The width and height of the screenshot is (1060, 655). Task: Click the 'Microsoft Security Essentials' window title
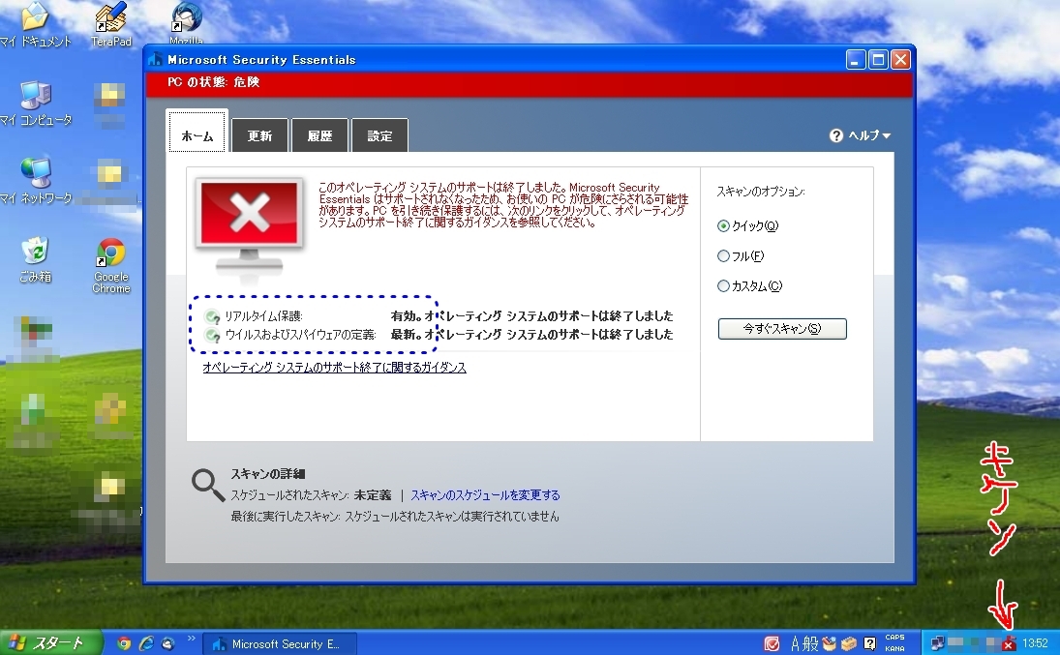tap(261, 60)
